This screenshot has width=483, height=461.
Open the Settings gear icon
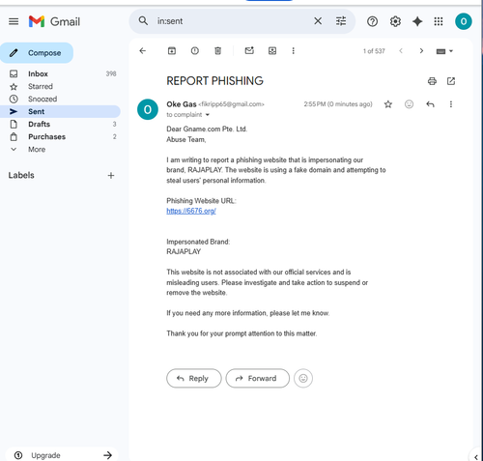coord(395,21)
